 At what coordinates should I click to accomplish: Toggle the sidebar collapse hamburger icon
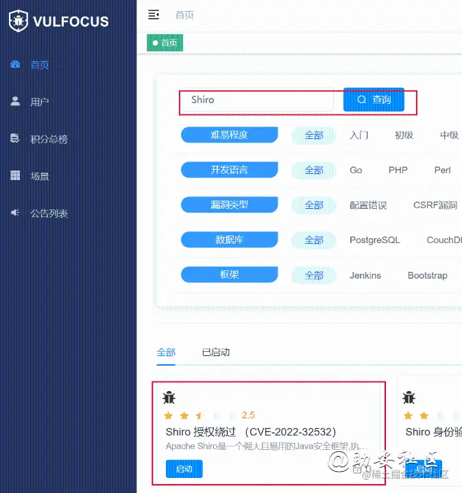[x=154, y=14]
